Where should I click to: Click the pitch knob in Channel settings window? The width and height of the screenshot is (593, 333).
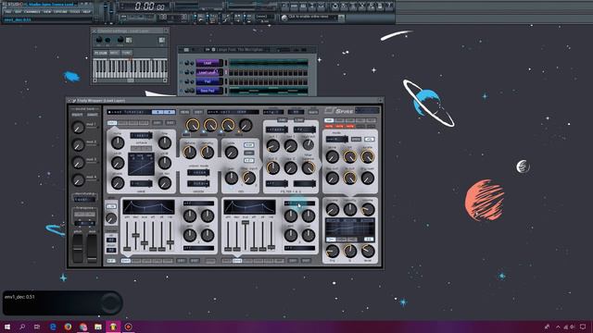(120, 40)
